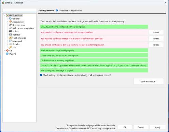Click the Shell extension icon
Image resolution: width=169 pixels, height=132 pixels.
(11, 38)
